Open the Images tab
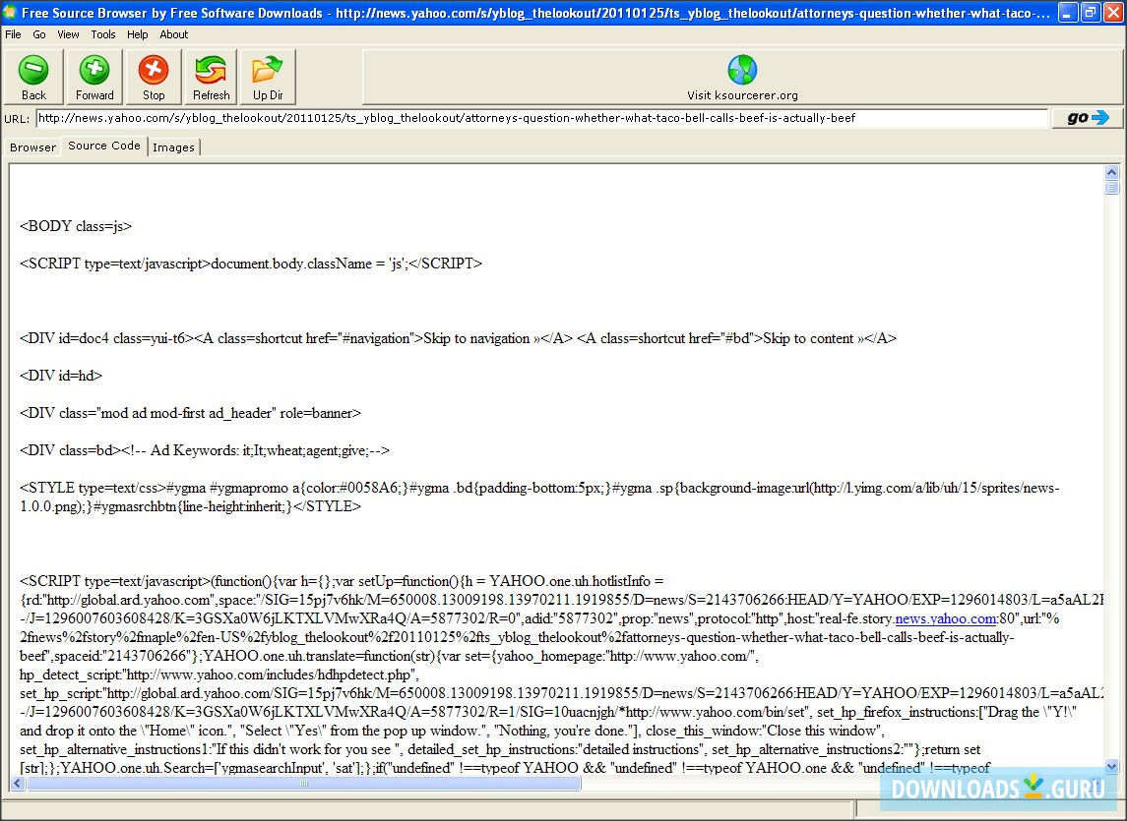Screen dimensions: 1127x821 pyautogui.click(x=173, y=147)
